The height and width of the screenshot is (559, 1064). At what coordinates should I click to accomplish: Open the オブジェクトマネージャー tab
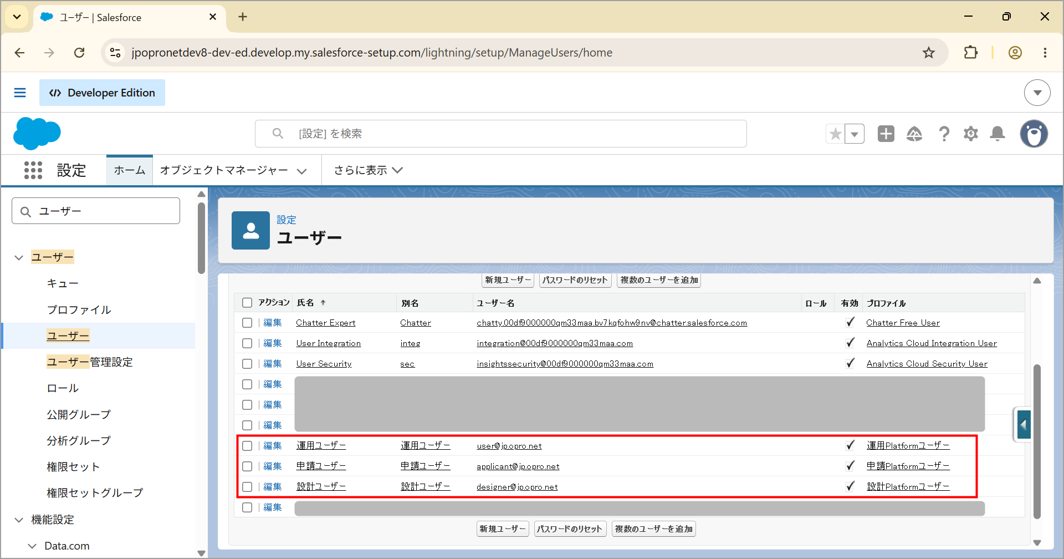click(x=224, y=170)
